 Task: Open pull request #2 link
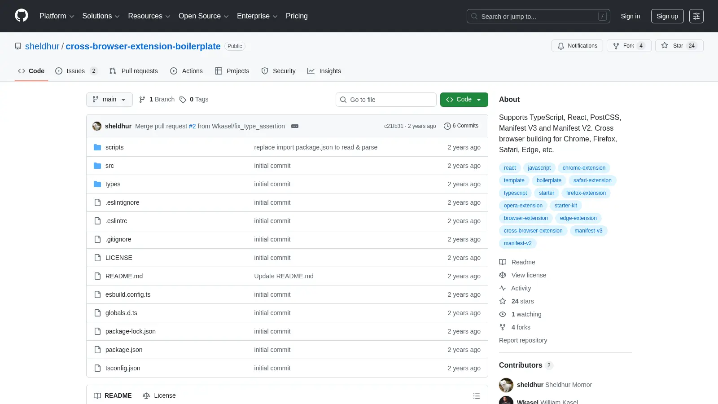click(x=192, y=126)
